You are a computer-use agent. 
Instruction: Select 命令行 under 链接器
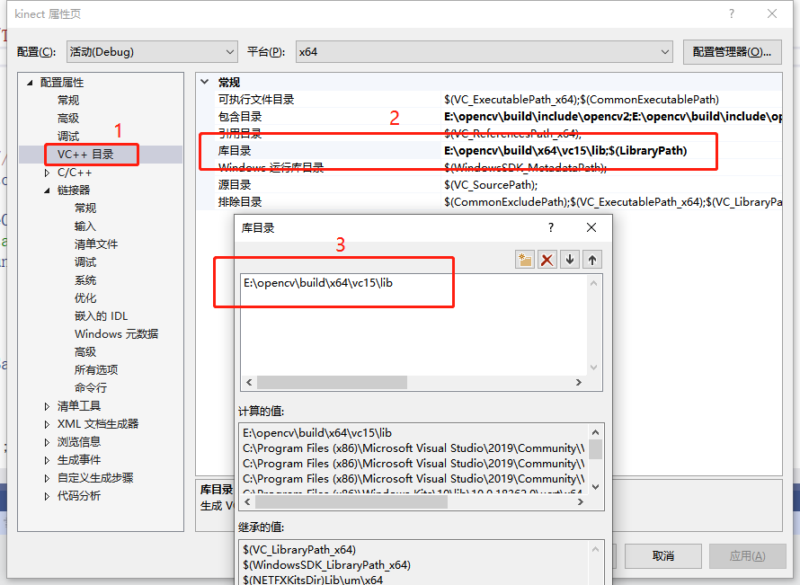coord(91,387)
